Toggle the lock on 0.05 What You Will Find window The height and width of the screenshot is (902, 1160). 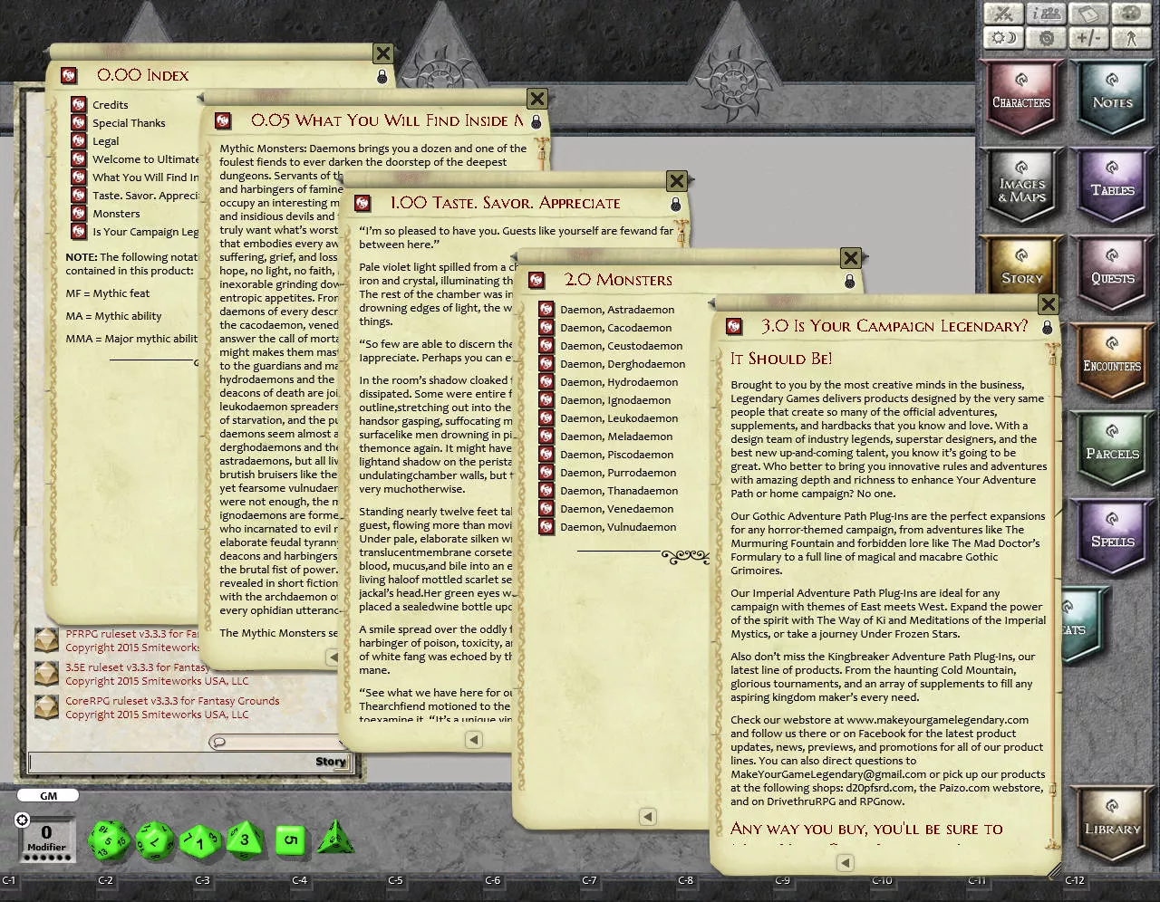click(536, 121)
